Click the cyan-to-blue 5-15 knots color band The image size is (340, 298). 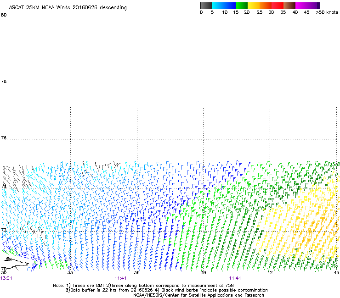[224, 6]
